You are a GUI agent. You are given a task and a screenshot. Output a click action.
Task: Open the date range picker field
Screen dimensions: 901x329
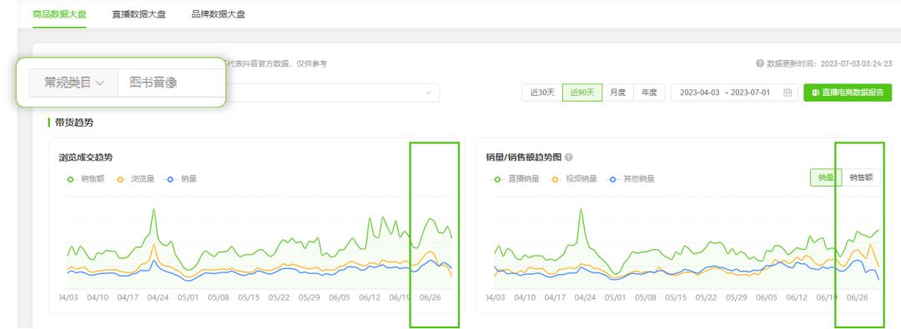click(x=734, y=92)
